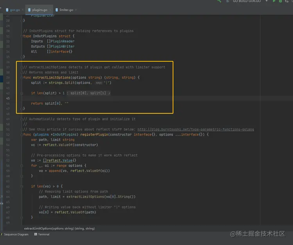Click the underlined '[]reflect.Value{}' on line 57
Viewport: 293px width, 245px height.
[x=60, y=161]
